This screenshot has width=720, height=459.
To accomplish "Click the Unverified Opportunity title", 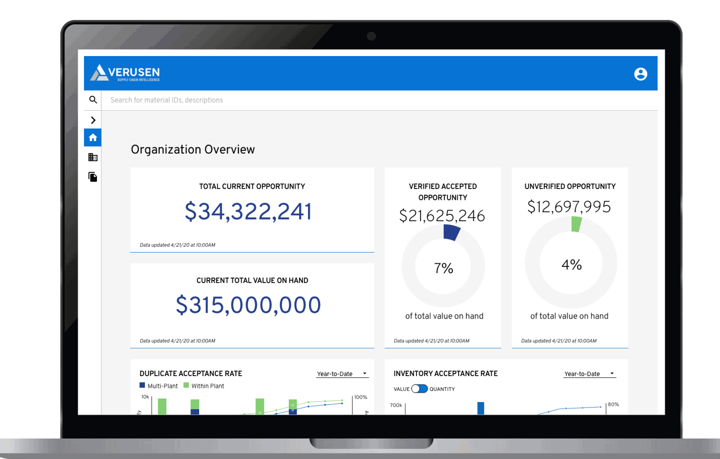I will coord(570,186).
